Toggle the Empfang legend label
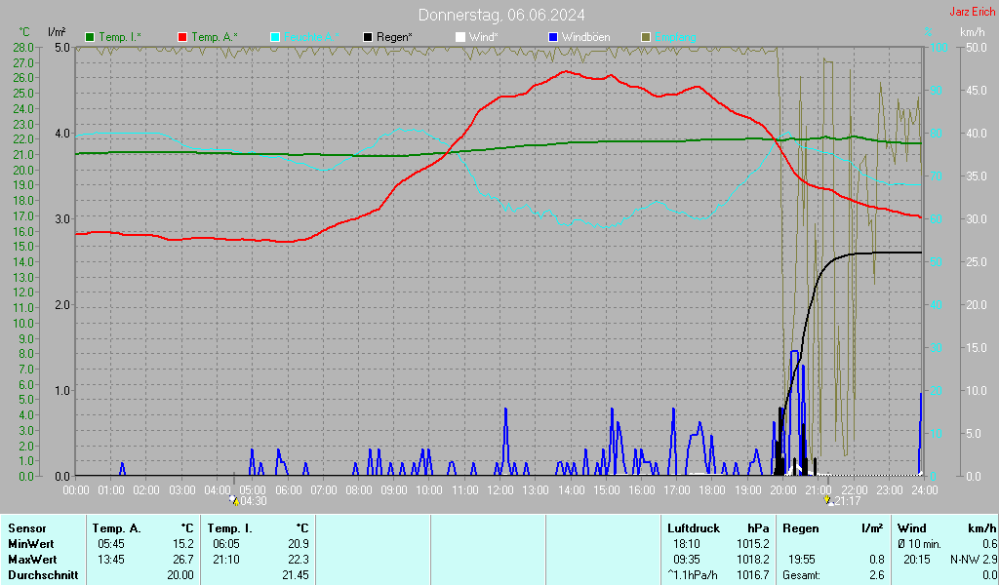Viewport: 999px width, 585px height. (675, 37)
